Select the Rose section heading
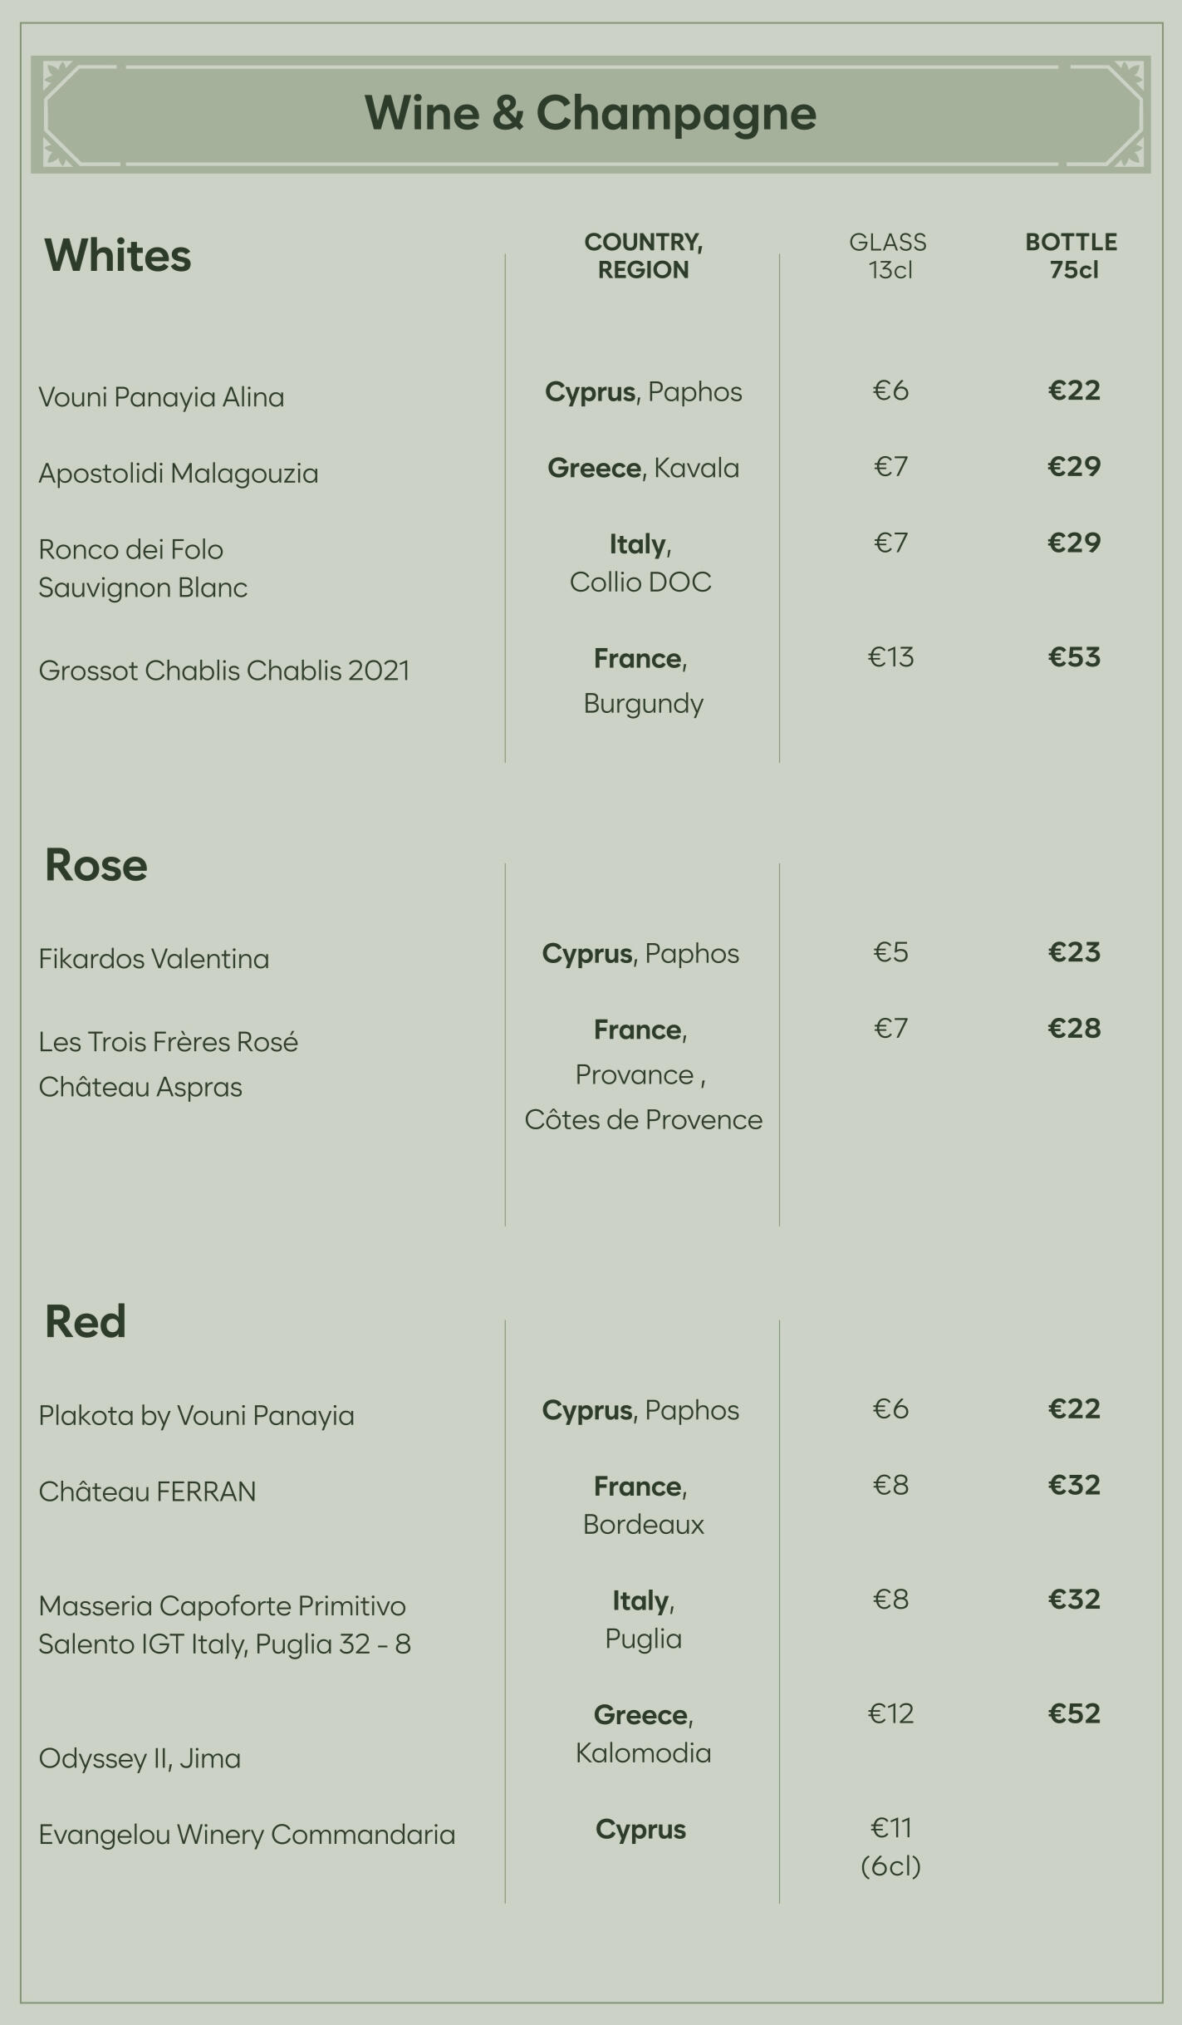The height and width of the screenshot is (2025, 1182). coord(96,865)
